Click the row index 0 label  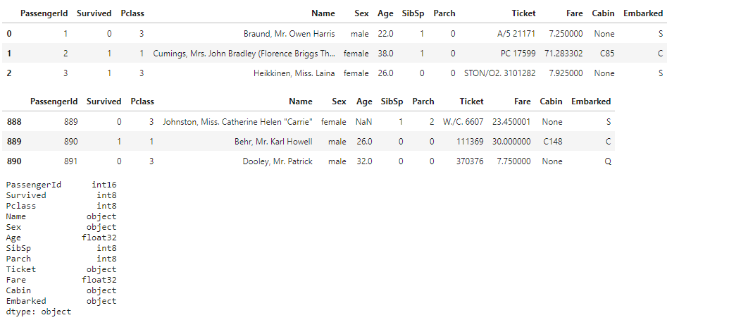pyautogui.click(x=9, y=34)
